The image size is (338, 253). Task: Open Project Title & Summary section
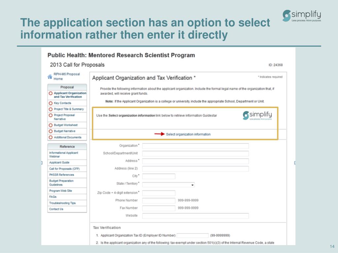69,109
